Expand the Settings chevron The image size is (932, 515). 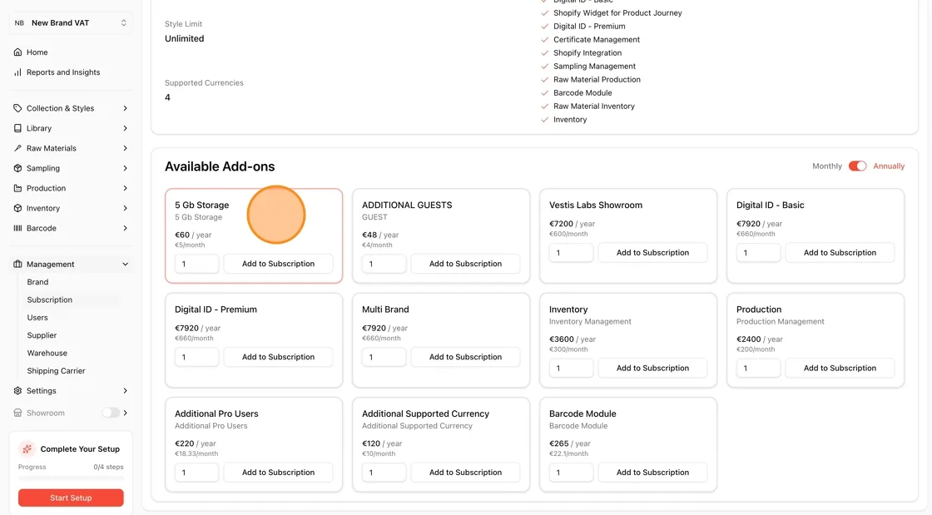tap(125, 391)
